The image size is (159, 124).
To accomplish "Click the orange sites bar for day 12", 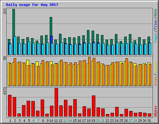I will point(61,73).
